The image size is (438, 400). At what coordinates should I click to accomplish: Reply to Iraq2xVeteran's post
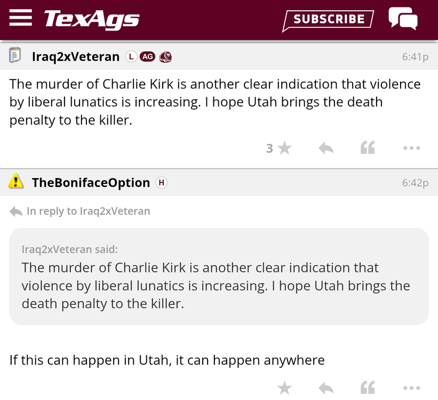[326, 148]
